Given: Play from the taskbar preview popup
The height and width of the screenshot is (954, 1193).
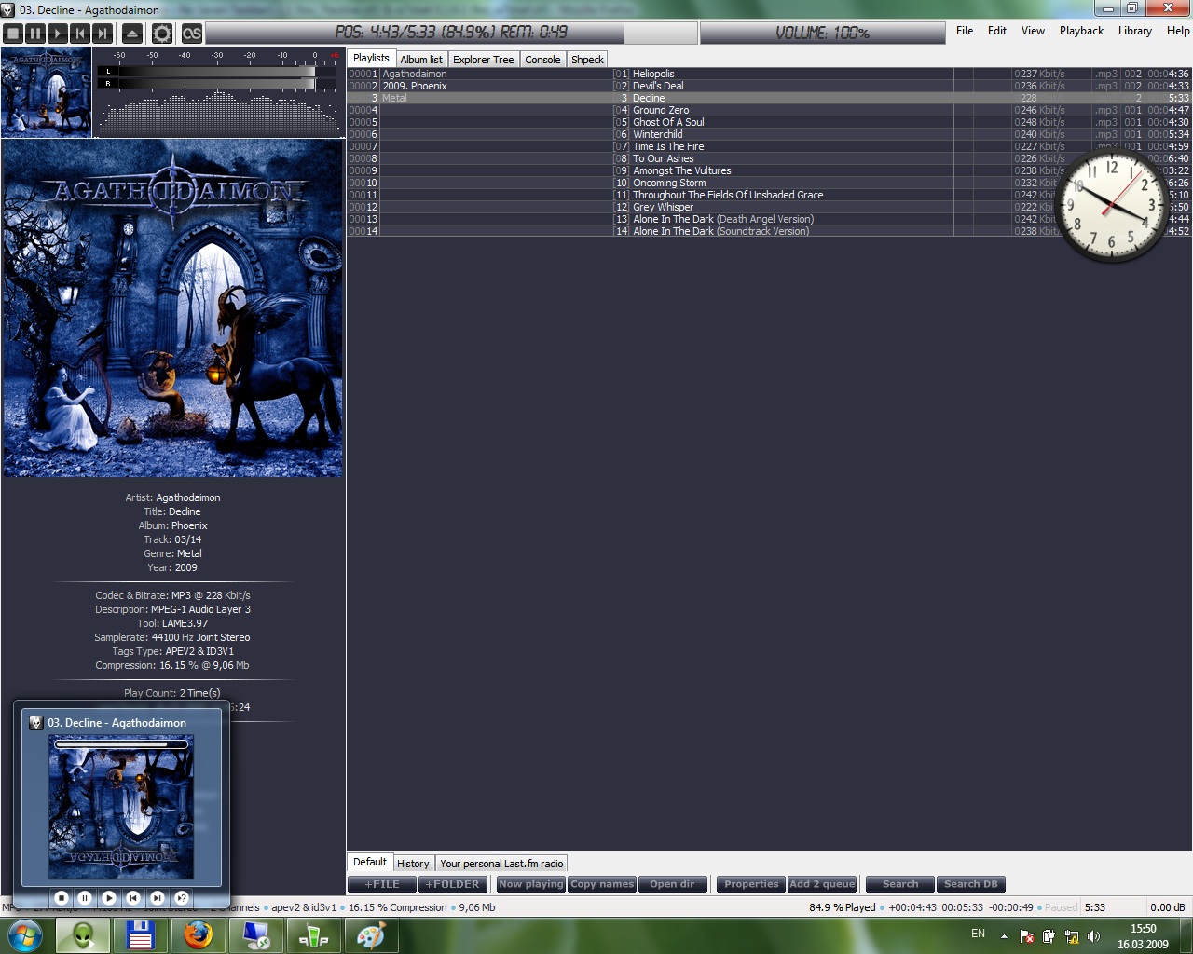Looking at the screenshot, I should 109,898.
